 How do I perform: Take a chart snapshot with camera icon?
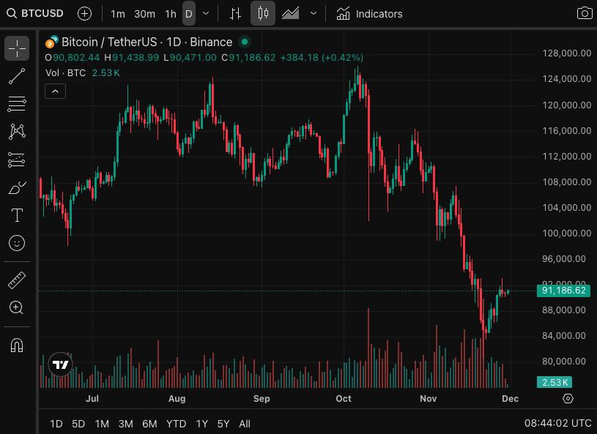pyautogui.click(x=584, y=14)
